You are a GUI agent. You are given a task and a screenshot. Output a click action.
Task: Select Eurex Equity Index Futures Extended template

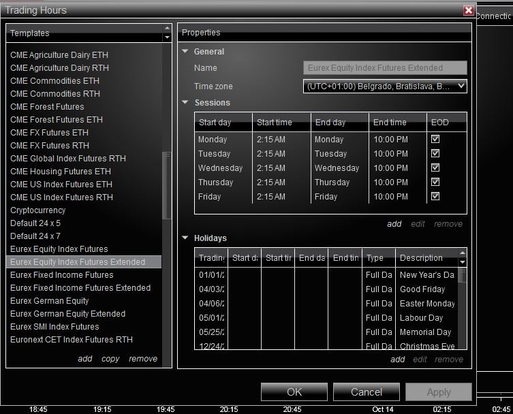(x=84, y=262)
